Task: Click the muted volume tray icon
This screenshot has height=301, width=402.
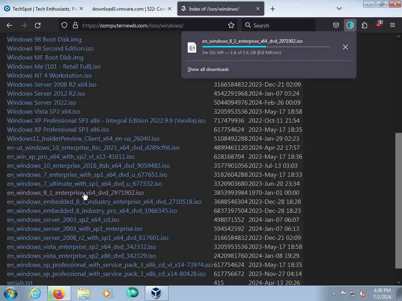Action: tap(362, 294)
